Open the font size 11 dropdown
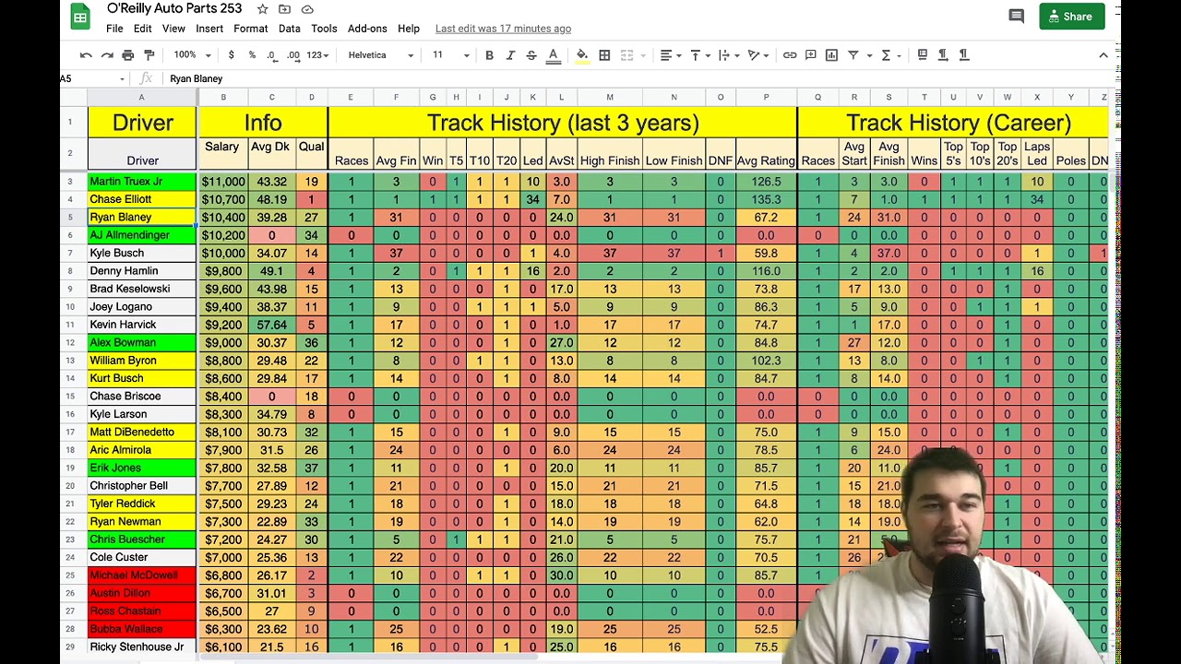Image resolution: width=1181 pixels, height=664 pixels. (x=451, y=55)
